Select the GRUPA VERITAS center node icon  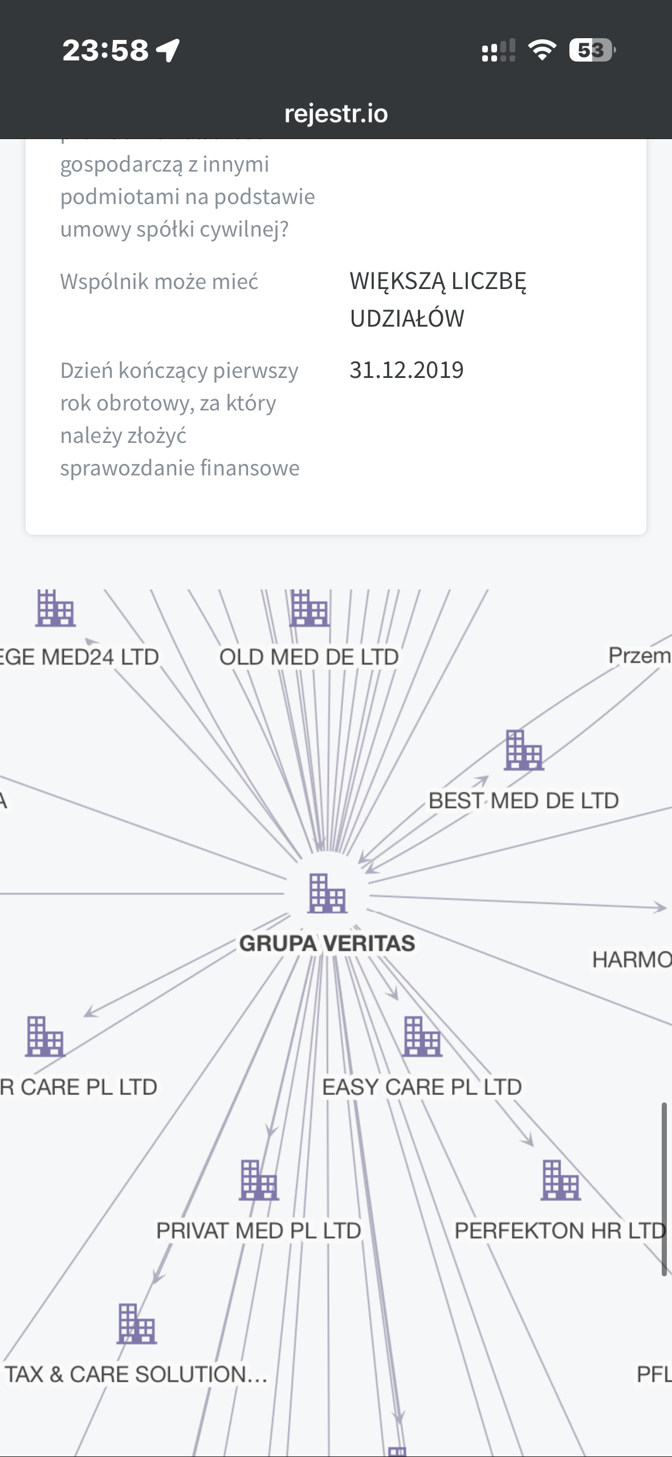tap(327, 893)
